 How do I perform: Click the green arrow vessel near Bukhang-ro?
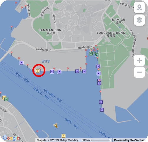pyautogui.click(x=97, y=54)
